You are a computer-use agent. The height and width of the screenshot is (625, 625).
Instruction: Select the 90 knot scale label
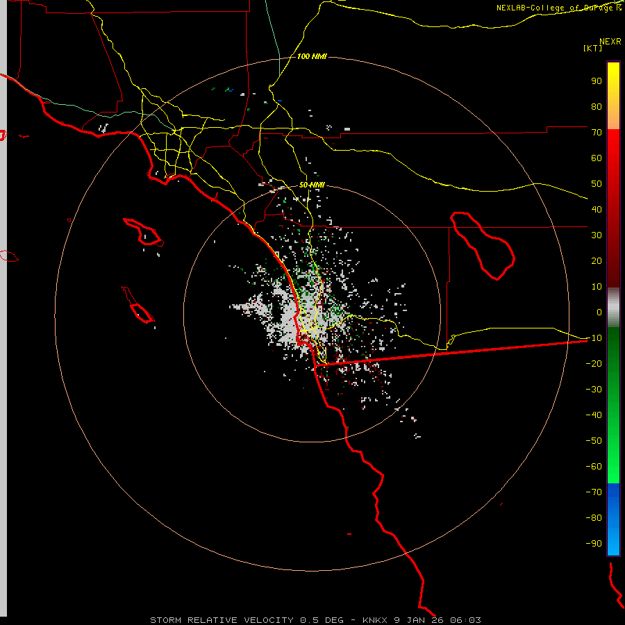point(597,81)
